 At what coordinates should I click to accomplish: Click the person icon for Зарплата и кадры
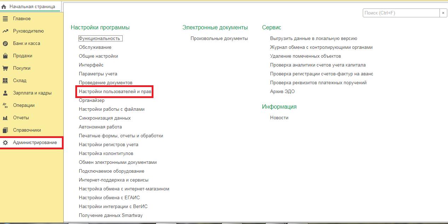(x=5, y=93)
